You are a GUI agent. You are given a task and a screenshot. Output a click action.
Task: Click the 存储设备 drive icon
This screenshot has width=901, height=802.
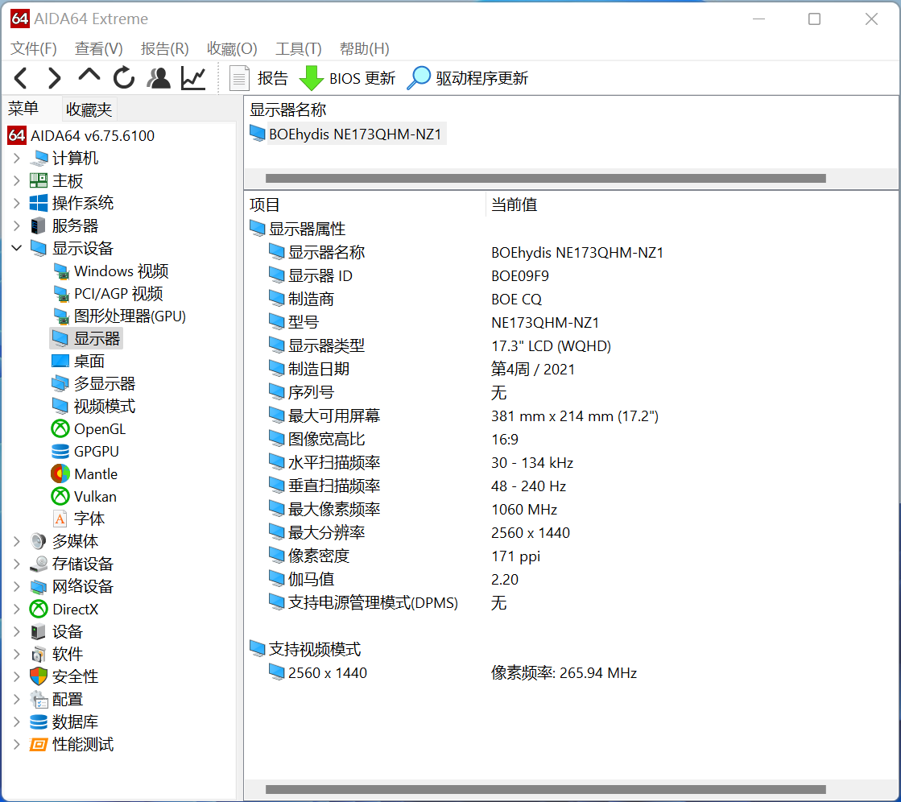click(39, 564)
